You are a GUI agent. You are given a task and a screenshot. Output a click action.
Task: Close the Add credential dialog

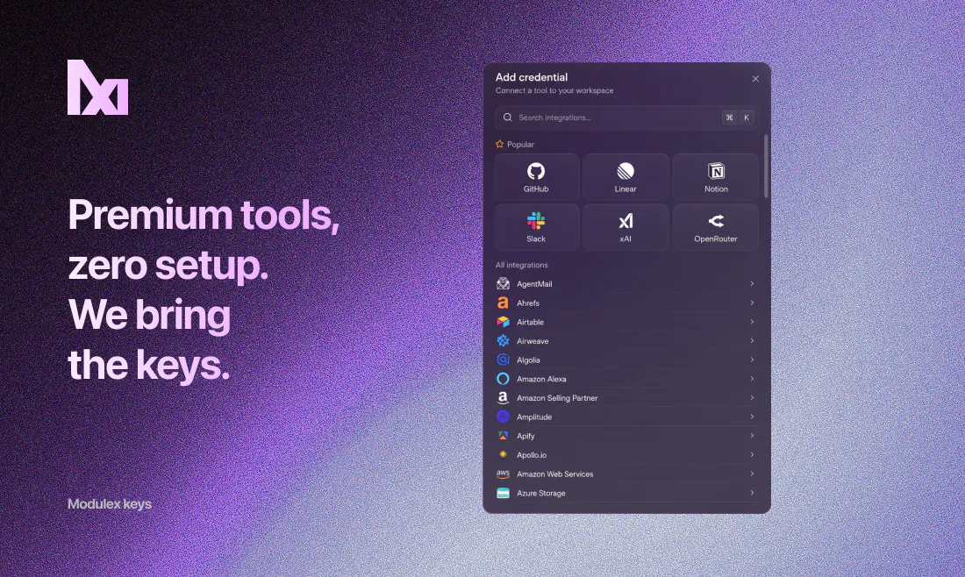pos(755,79)
